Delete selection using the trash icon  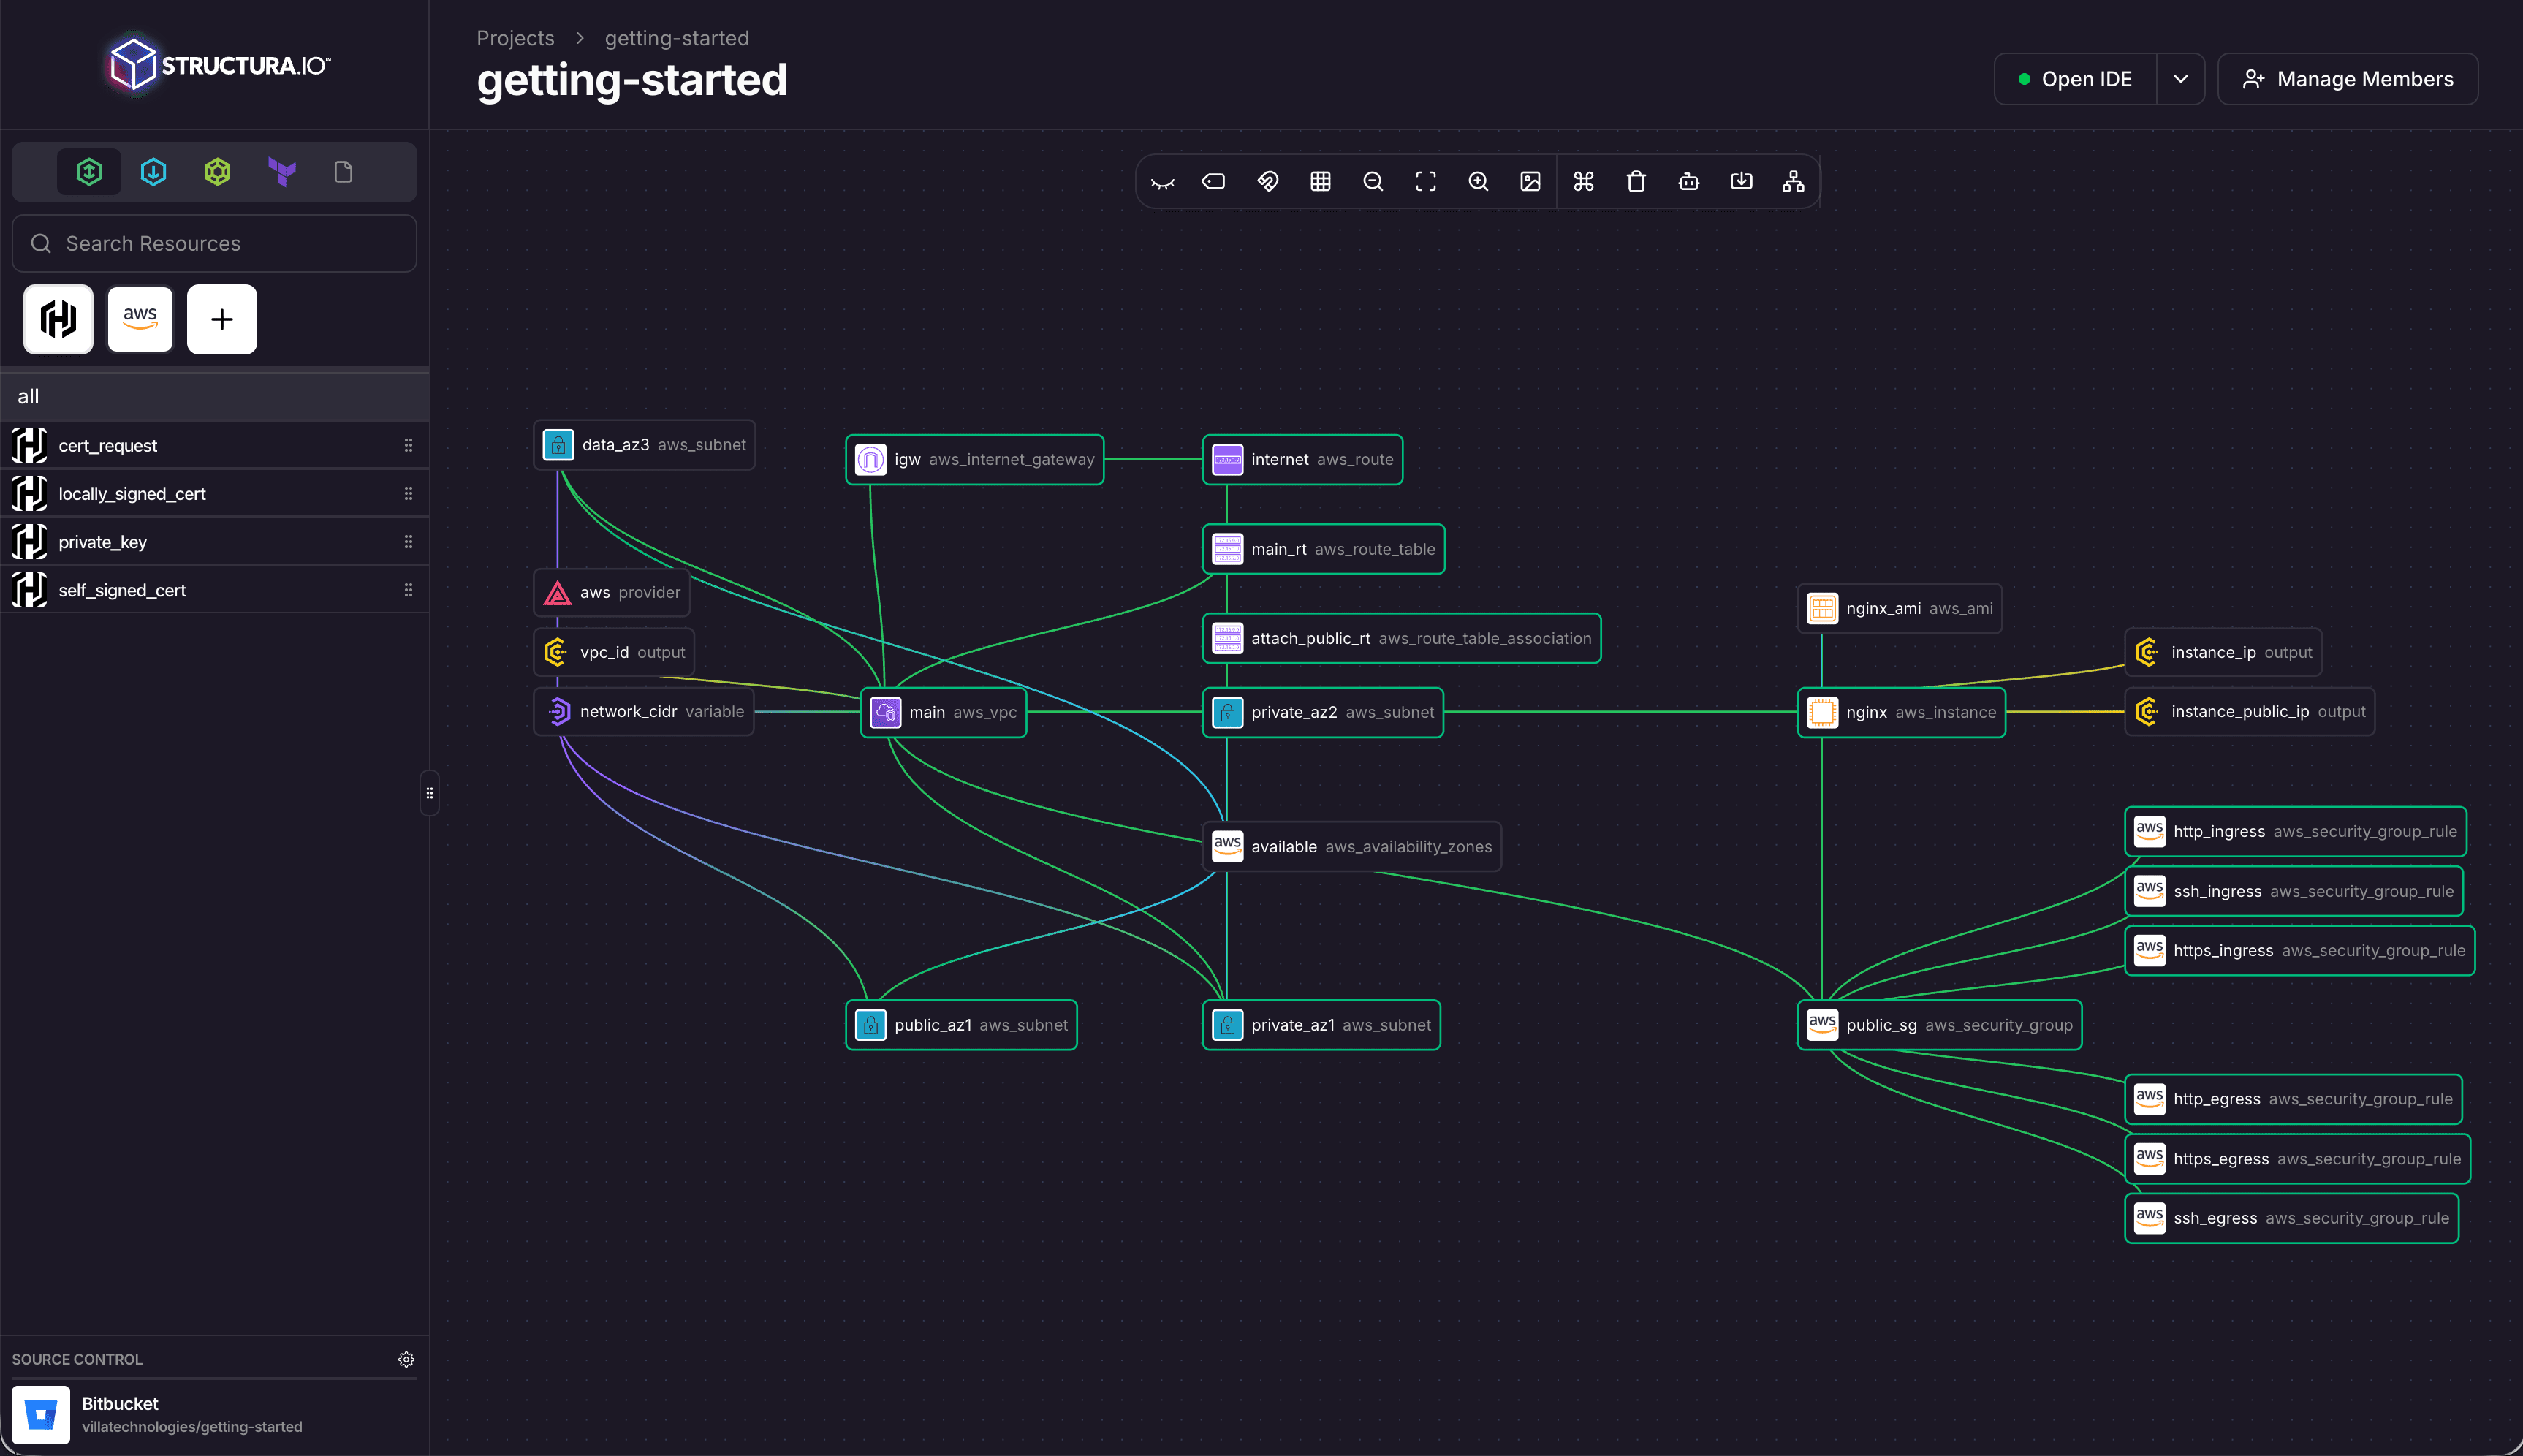[x=1636, y=181]
